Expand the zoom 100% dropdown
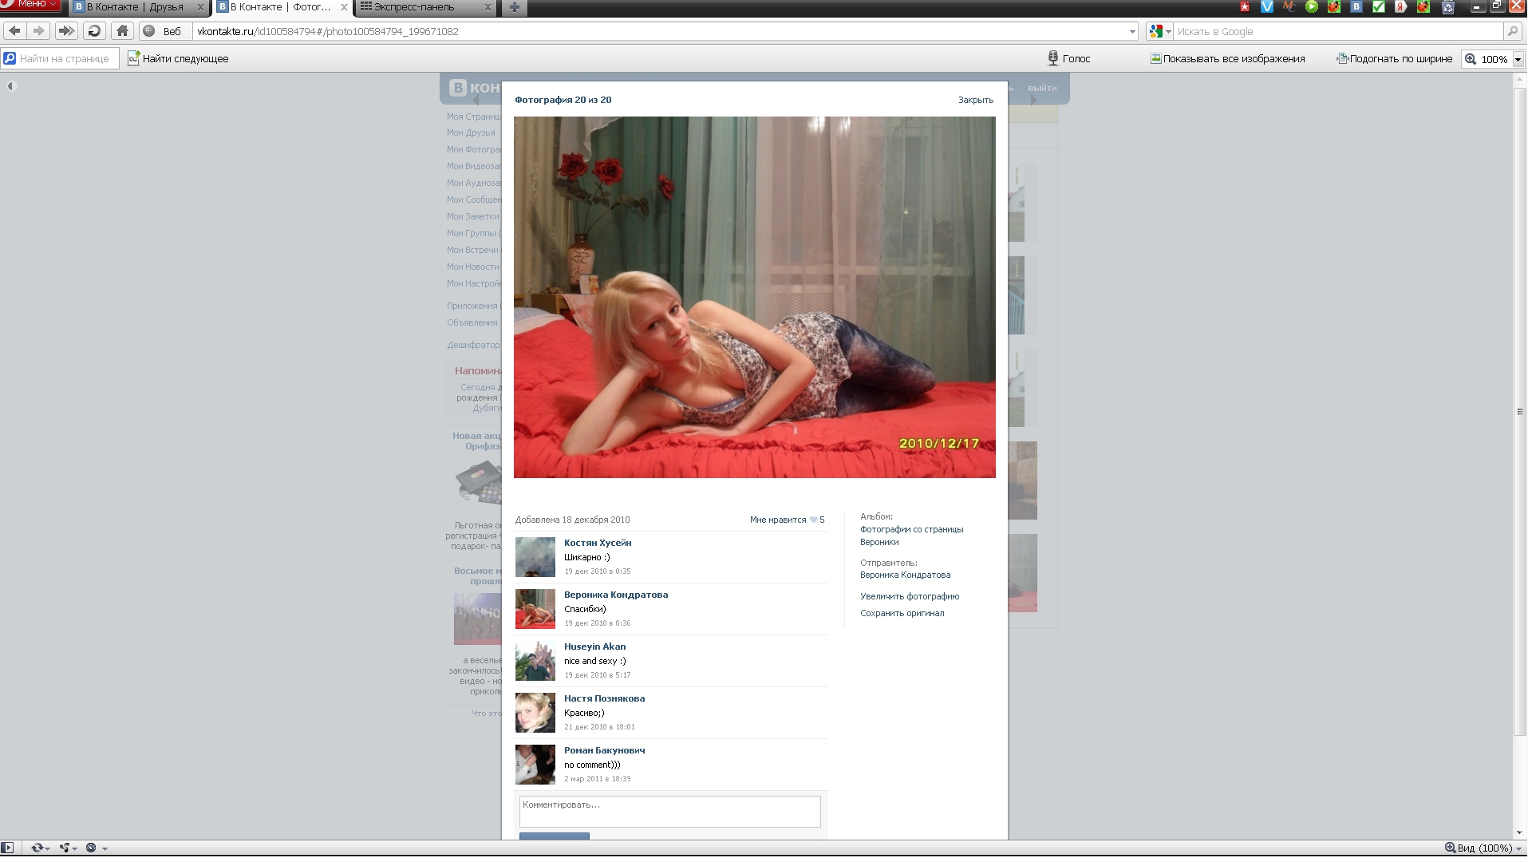Screen dimensions: 1532x862 click(x=1518, y=59)
